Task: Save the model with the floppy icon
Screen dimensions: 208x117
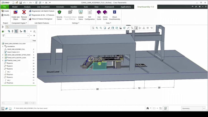Action: [x=20, y=2]
